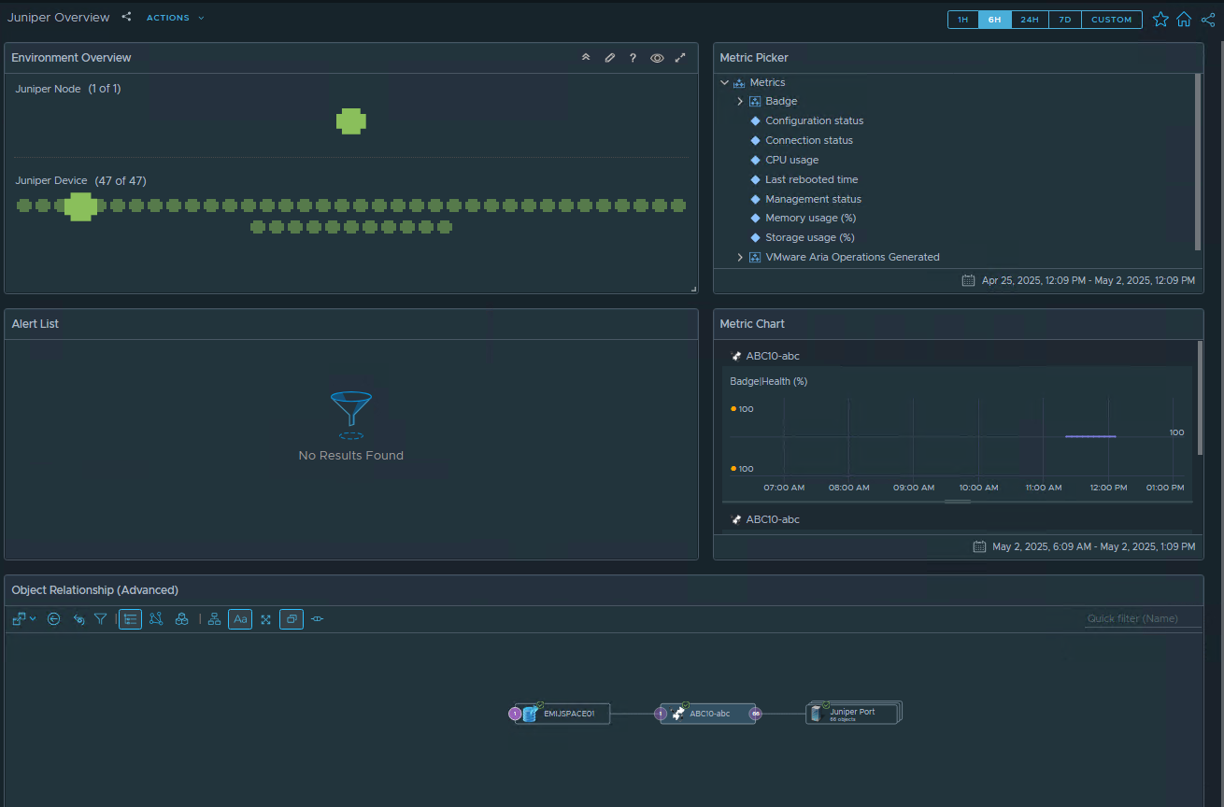The image size is (1224, 807).
Task: Expand the Badge metrics group
Action: click(740, 101)
